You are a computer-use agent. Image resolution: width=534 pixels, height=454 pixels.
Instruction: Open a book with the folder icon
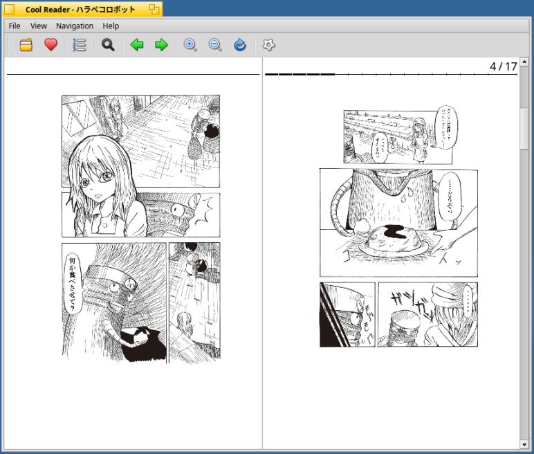[x=26, y=45]
